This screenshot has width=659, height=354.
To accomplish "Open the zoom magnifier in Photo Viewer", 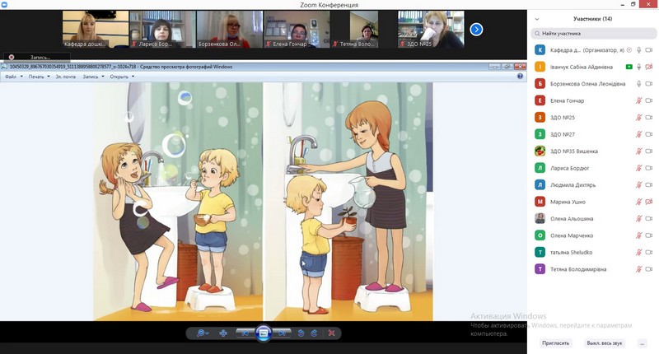I will click(x=203, y=333).
